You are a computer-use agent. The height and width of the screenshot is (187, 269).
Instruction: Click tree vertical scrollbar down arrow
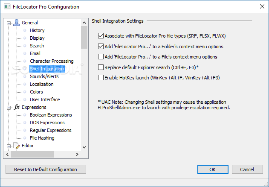pos(84,147)
